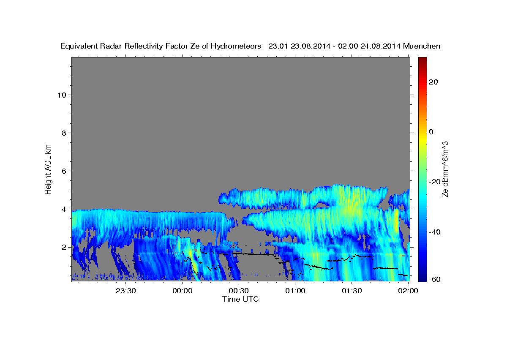Click the 01:30 time tick label
This screenshot has height=338, width=507.
[352, 291]
